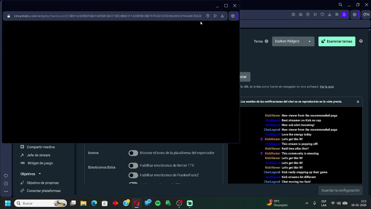371x209 pixels.
Task: Open downloads in main Opera toolbar
Action: pos(330,15)
